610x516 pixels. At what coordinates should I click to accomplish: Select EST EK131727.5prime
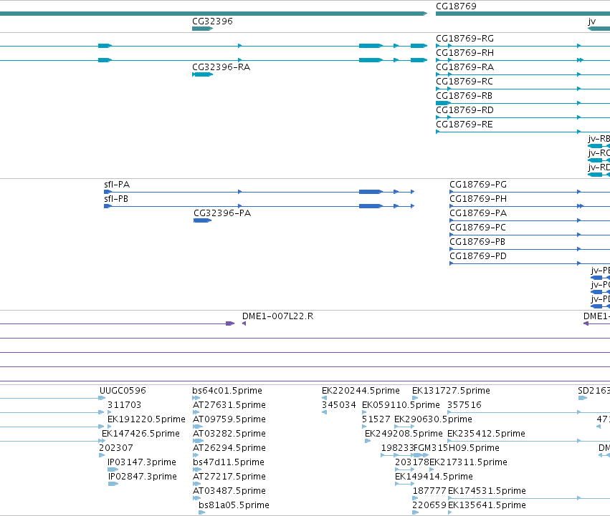click(452, 391)
